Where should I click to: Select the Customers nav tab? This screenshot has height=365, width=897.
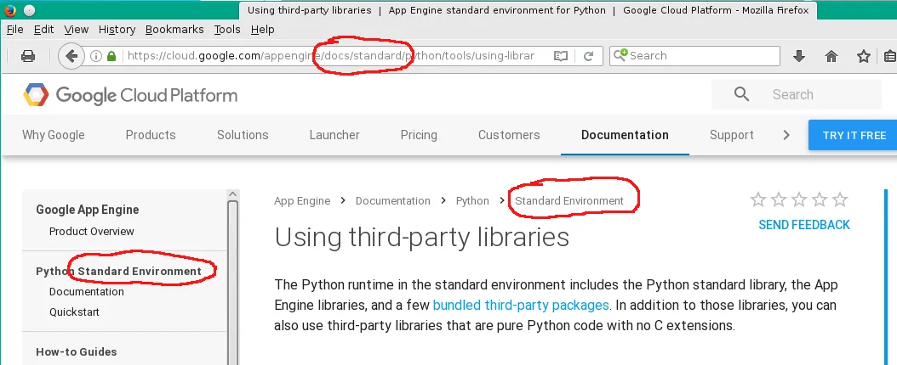509,135
